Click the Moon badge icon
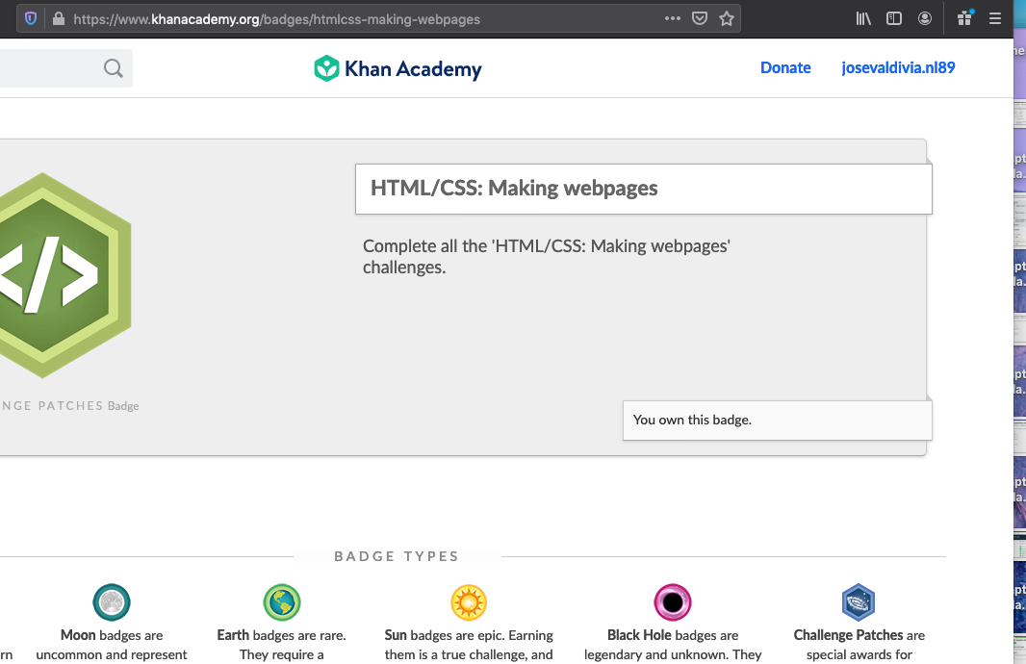This screenshot has width=1026, height=664. 112,601
